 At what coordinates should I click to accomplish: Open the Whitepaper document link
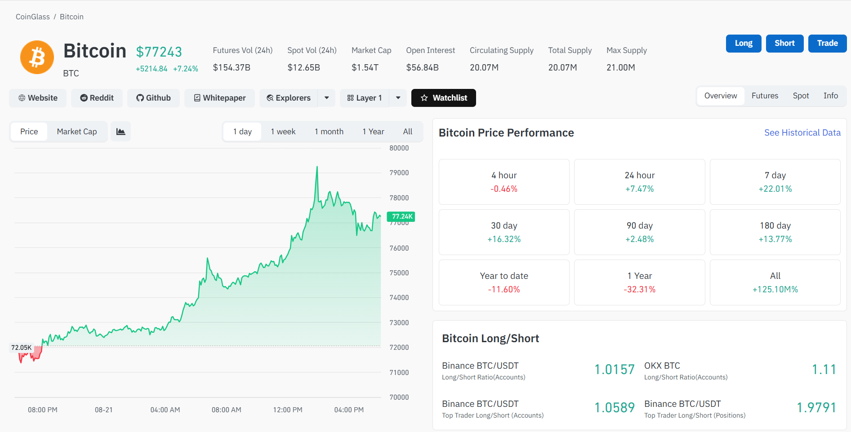click(x=219, y=98)
